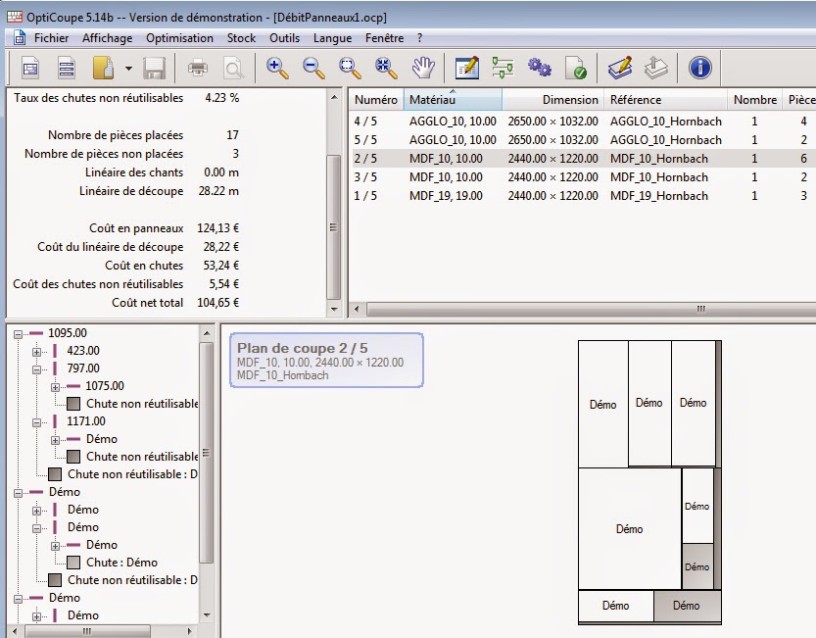Open the Outils menu
The image size is (816, 638).
[x=284, y=38]
